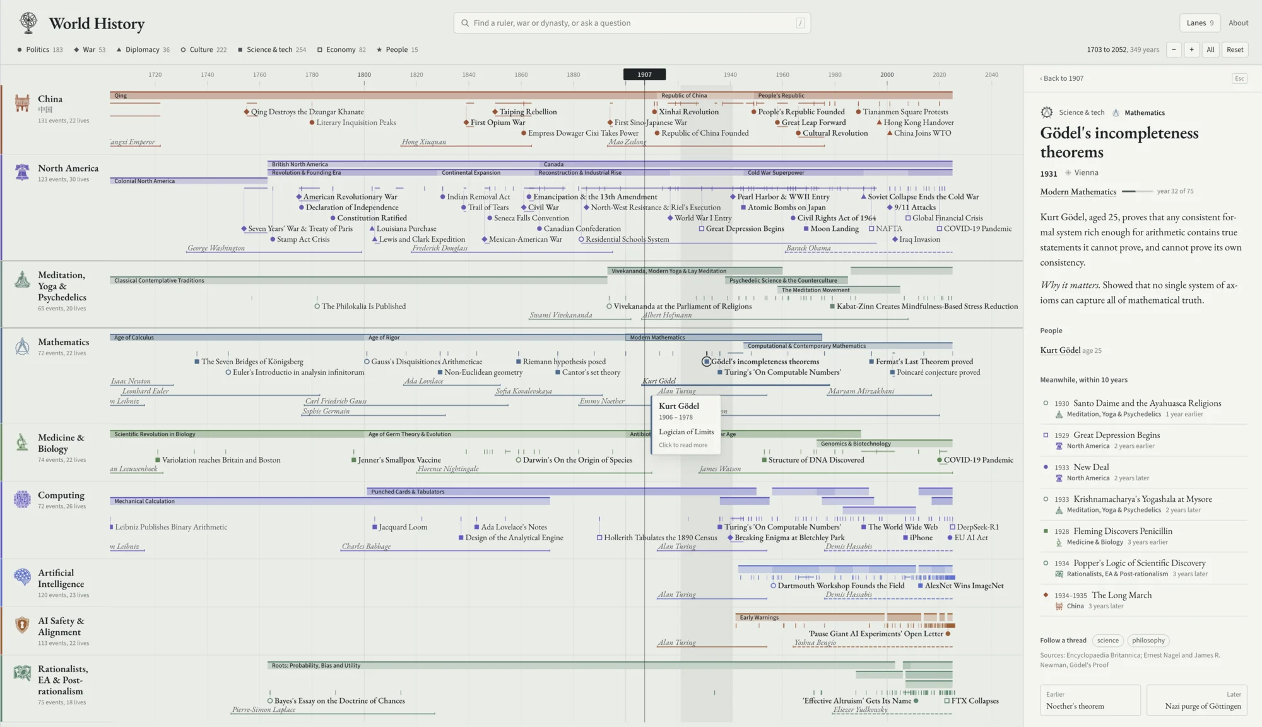This screenshot has height=727, width=1262.
Task: Click the World History globe logo
Action: [x=28, y=23]
